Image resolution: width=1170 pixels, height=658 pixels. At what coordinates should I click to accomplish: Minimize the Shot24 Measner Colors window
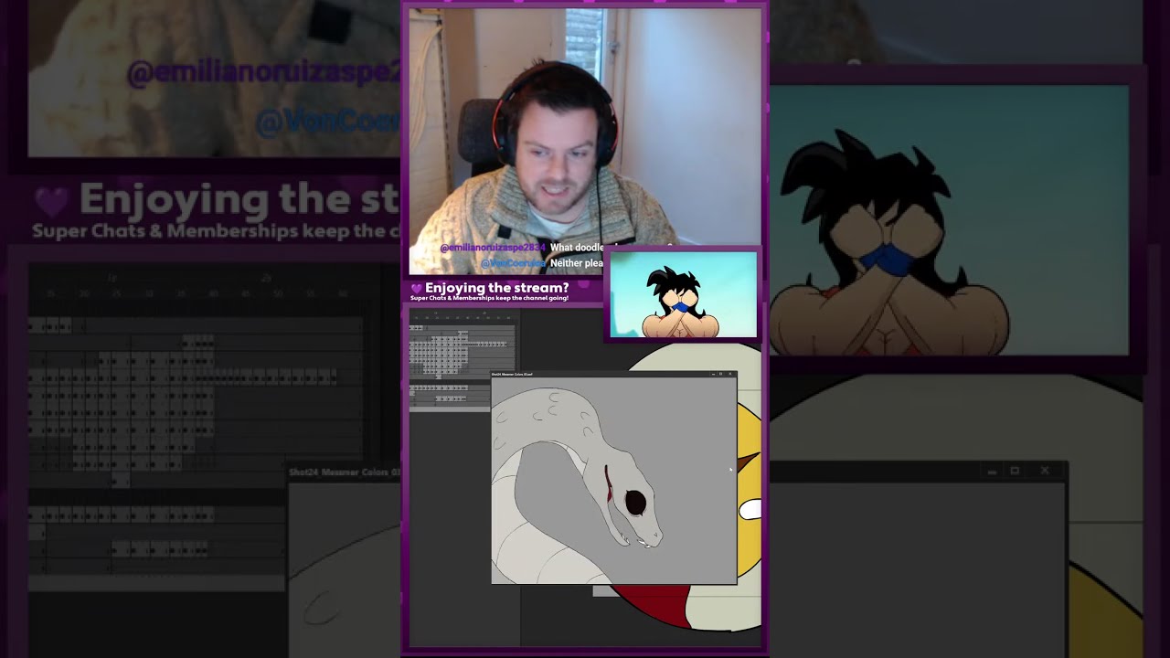click(x=713, y=374)
